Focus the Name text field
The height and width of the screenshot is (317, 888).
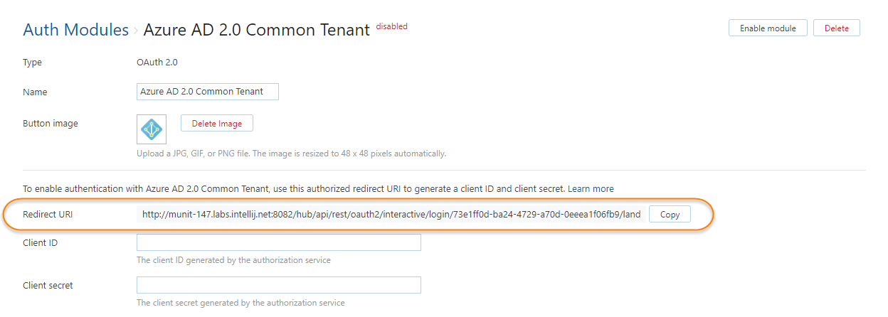(x=207, y=92)
